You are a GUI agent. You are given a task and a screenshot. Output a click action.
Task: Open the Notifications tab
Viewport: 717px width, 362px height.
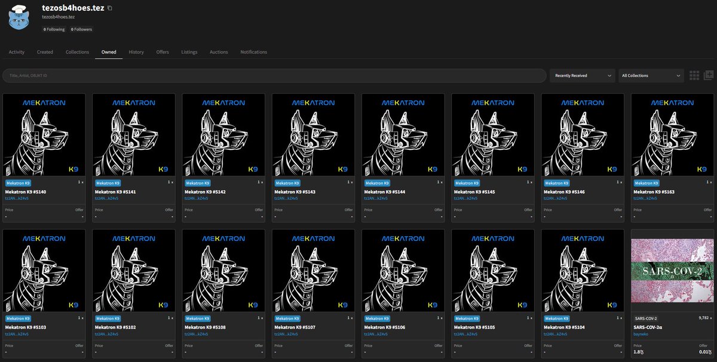pyautogui.click(x=254, y=52)
